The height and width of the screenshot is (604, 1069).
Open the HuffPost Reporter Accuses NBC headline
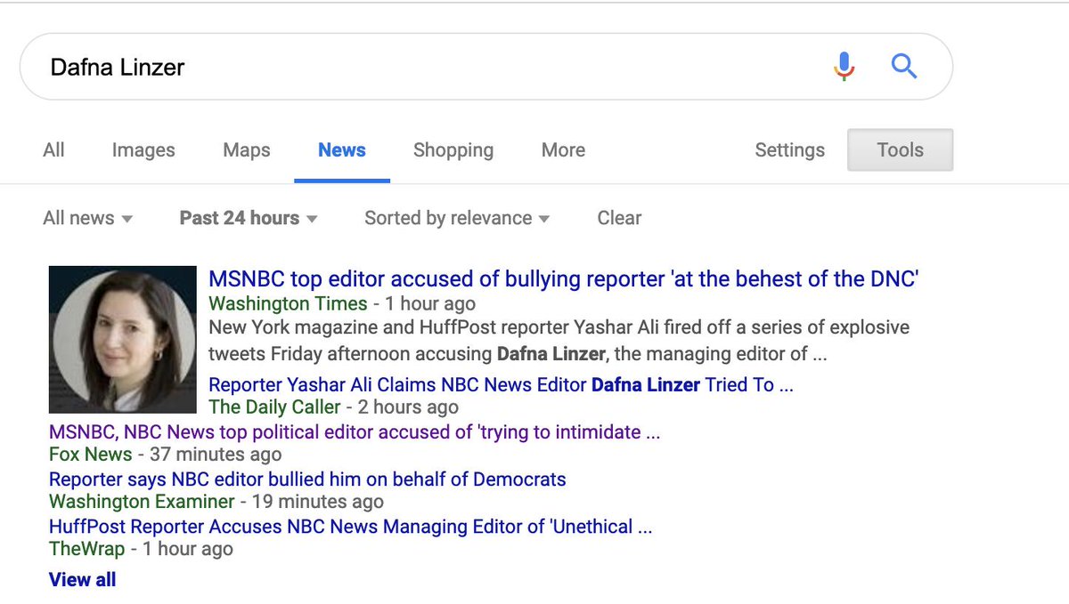351,526
